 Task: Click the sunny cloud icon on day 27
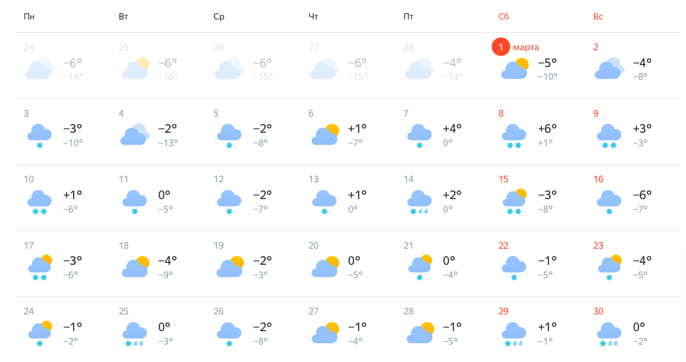[325, 333]
